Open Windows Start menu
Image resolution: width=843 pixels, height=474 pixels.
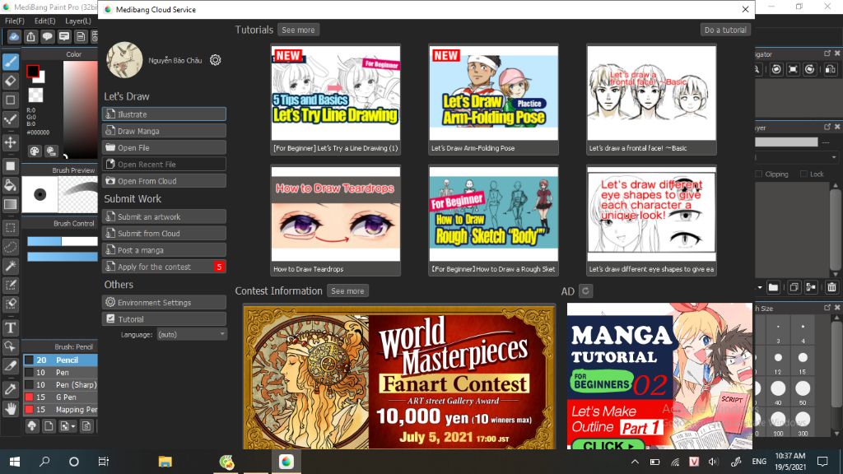15,462
